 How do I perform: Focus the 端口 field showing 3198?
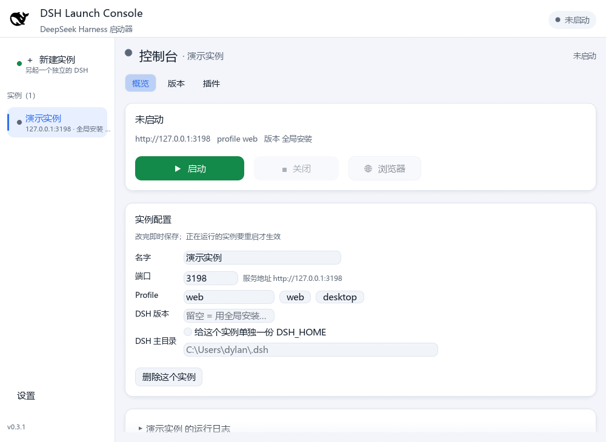tap(211, 278)
